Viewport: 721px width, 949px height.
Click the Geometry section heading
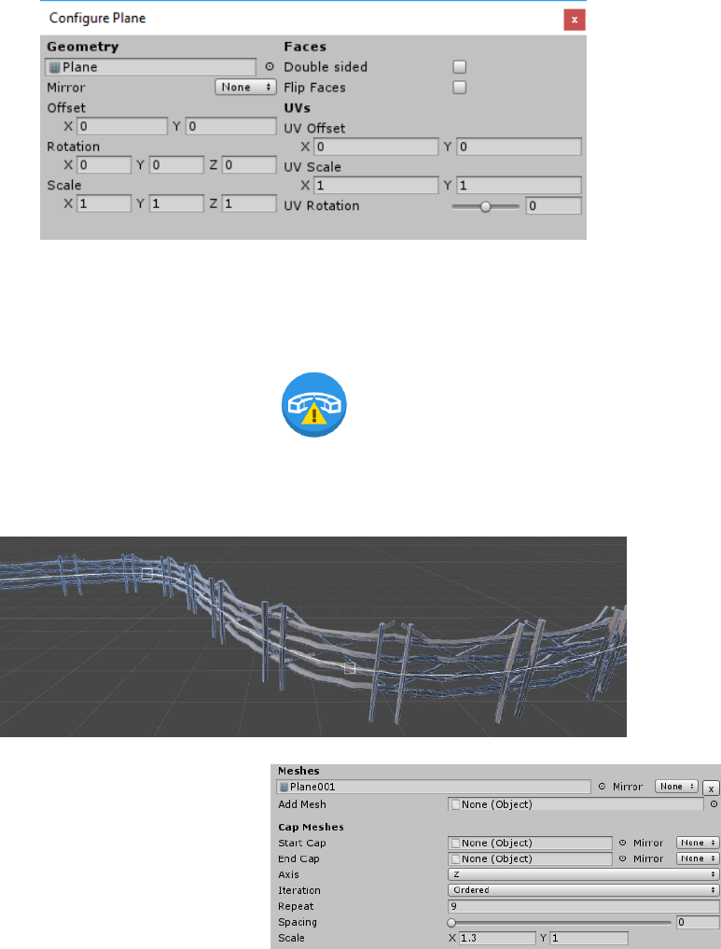click(x=83, y=47)
